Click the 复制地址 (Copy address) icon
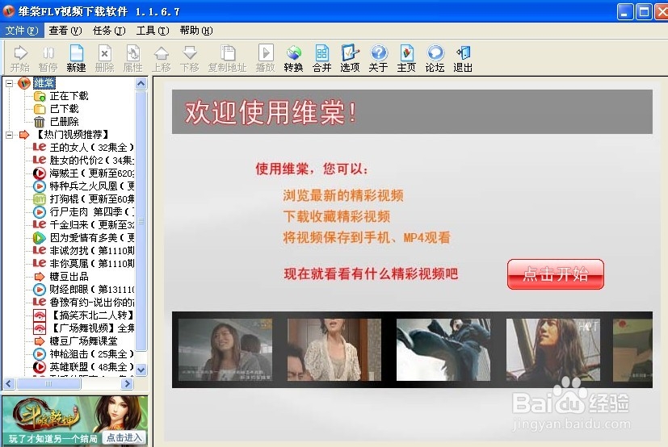Screen dimensions: 668x447 coord(228,59)
